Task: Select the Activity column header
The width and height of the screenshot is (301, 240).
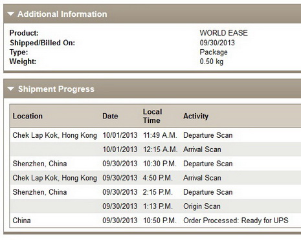Action: (195, 116)
